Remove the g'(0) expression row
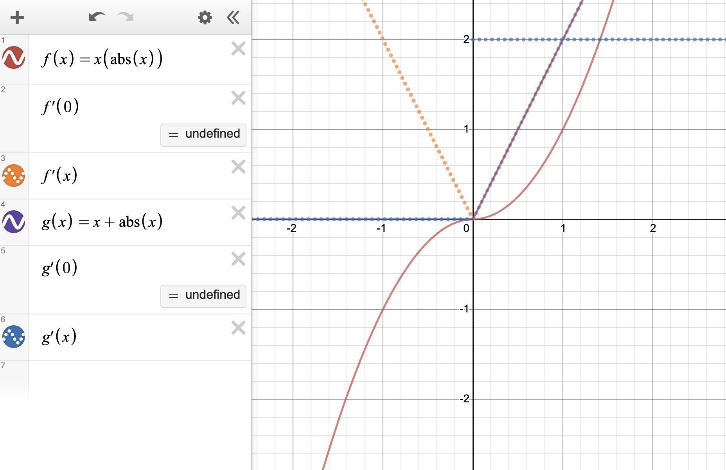This screenshot has width=726, height=470. point(238,259)
